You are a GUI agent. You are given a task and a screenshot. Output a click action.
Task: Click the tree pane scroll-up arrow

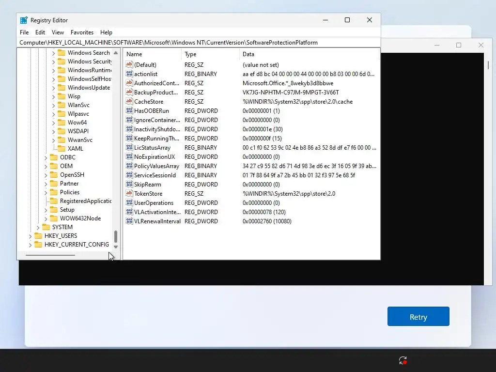pos(116,53)
